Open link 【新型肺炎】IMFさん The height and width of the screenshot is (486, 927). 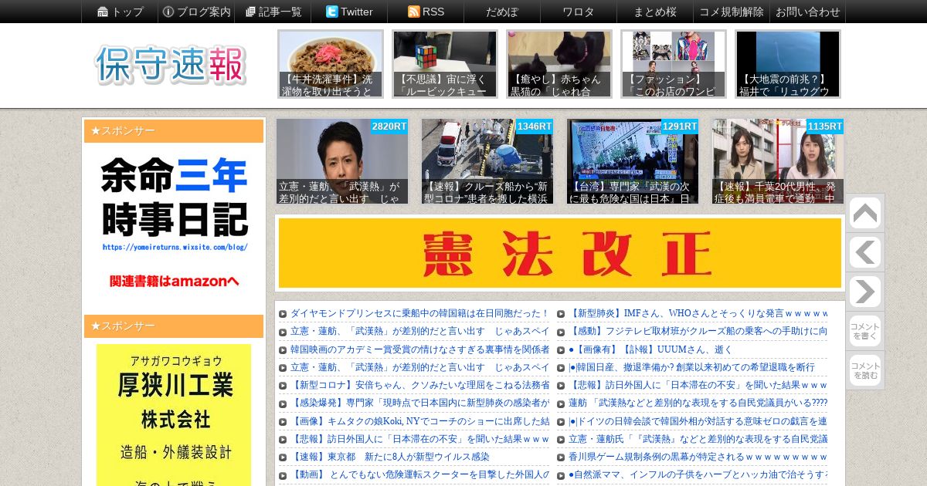click(x=698, y=313)
